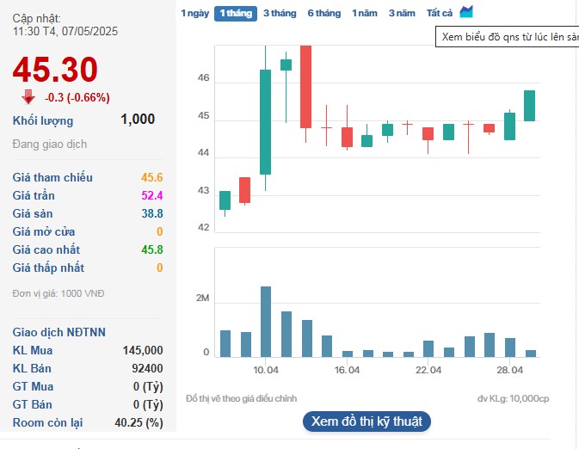Click the rightmost green candlestick
The width and height of the screenshot is (579, 449).
coord(530,105)
